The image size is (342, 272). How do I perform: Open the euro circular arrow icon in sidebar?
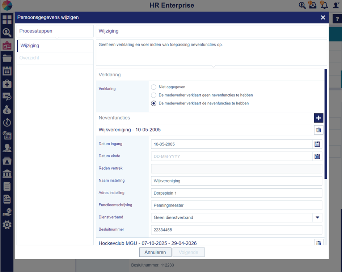pos(7,122)
